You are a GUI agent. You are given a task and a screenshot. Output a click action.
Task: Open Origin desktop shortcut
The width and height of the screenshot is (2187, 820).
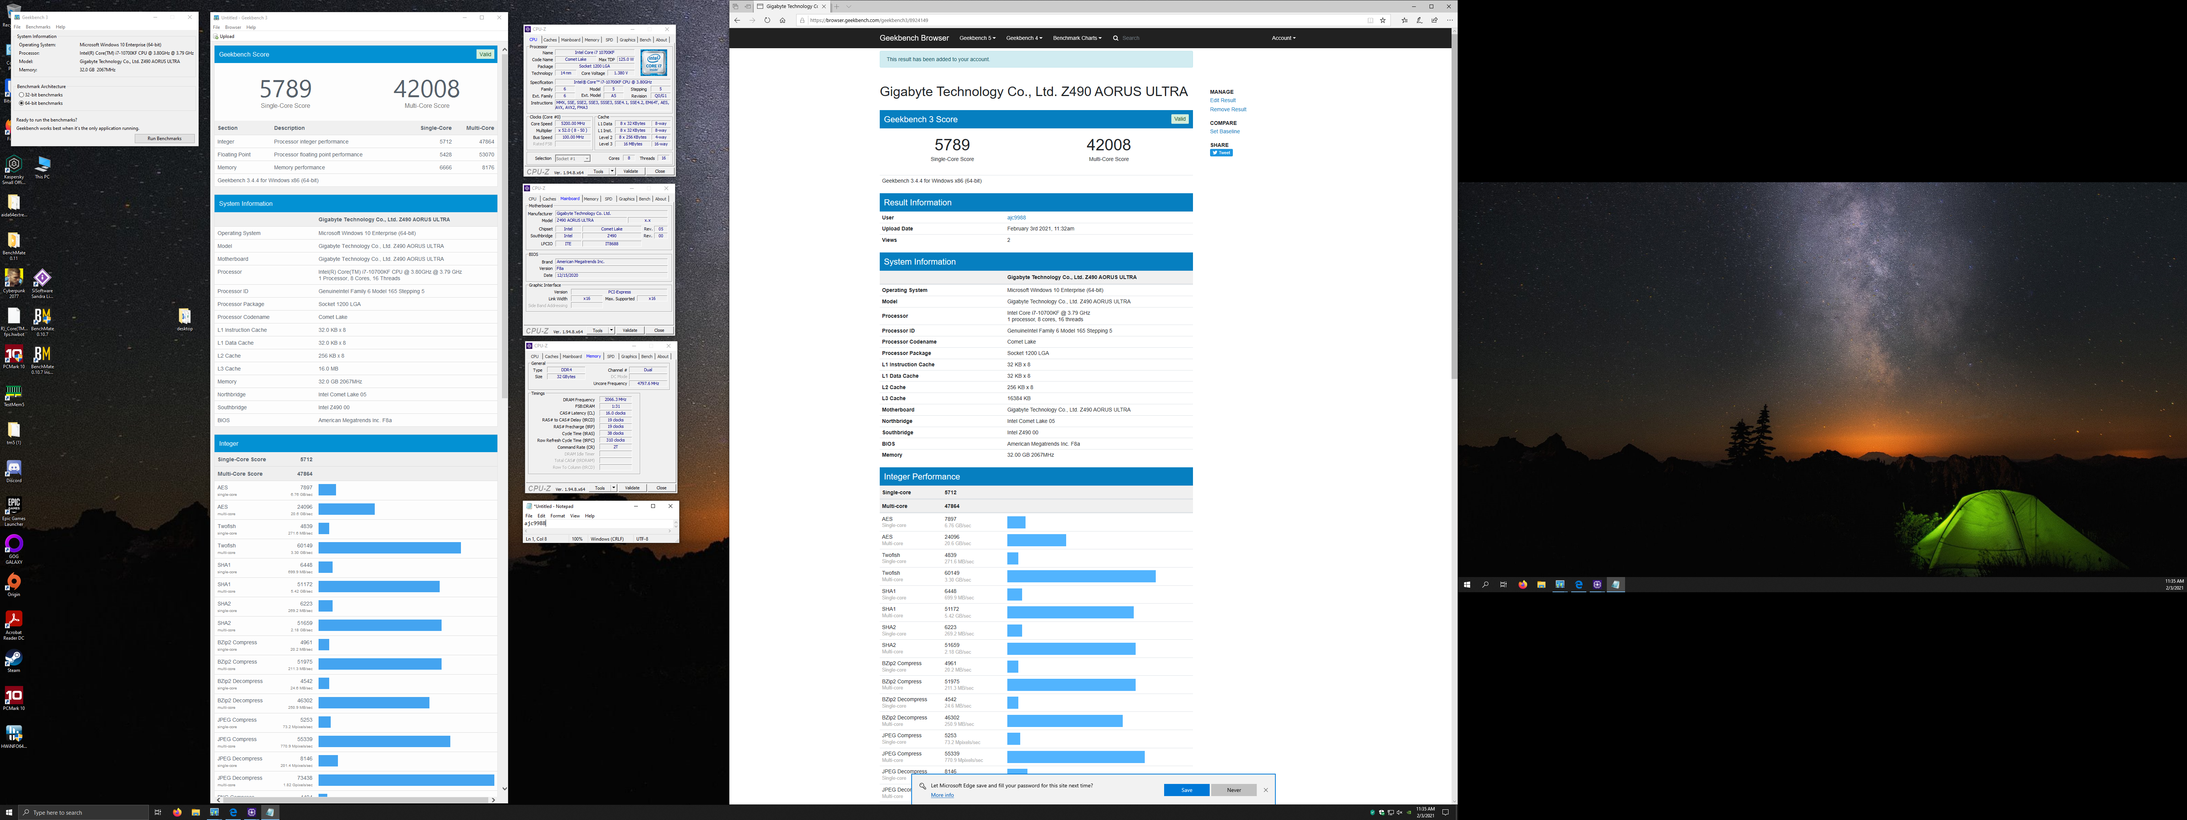coord(14,585)
